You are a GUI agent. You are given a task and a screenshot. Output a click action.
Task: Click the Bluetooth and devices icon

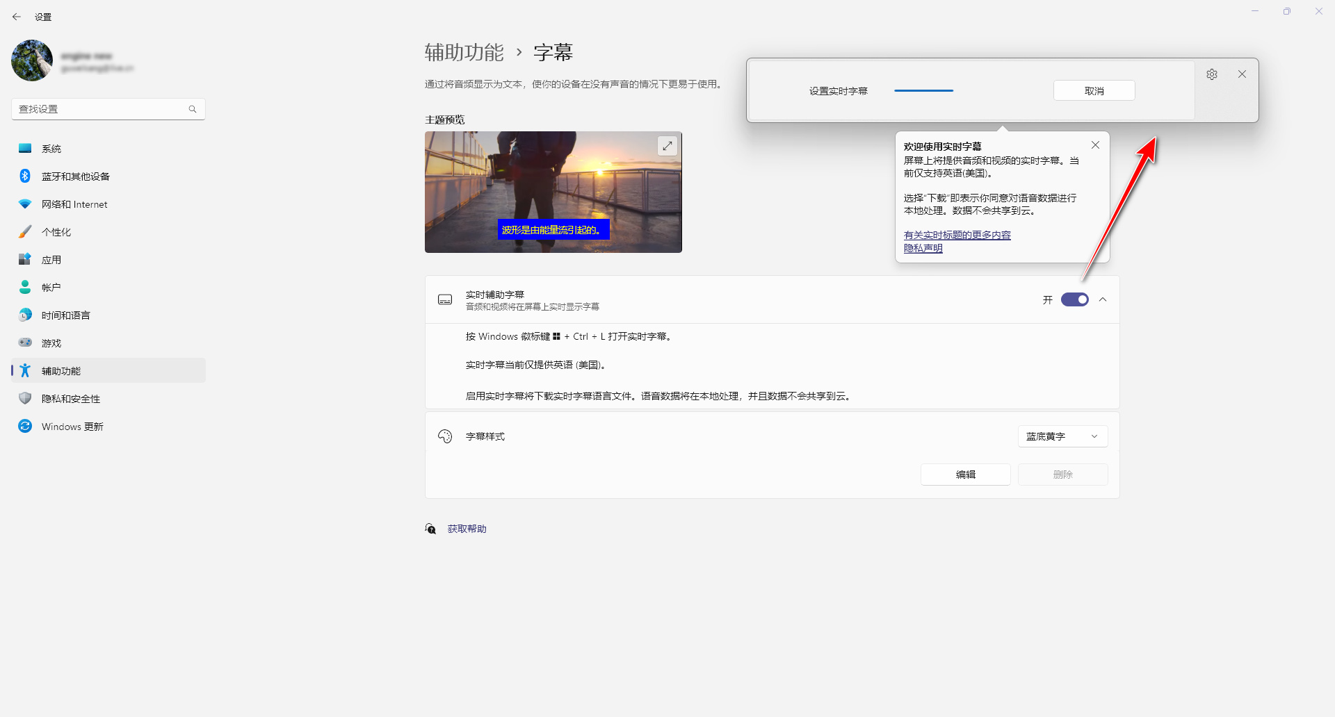[x=25, y=176]
